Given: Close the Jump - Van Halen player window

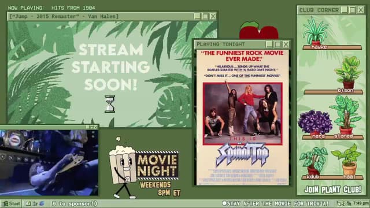Looking at the screenshot, I should 213,16.
